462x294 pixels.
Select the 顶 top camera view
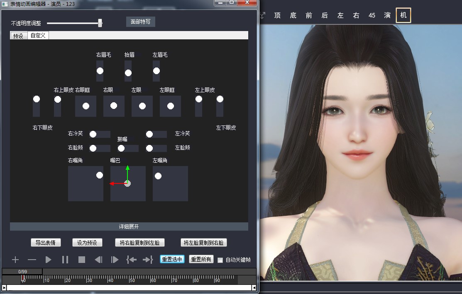pos(277,15)
